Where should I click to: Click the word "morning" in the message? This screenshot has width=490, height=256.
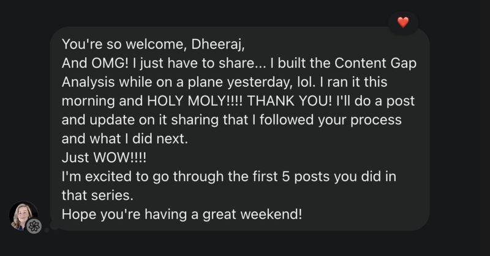[88, 101]
